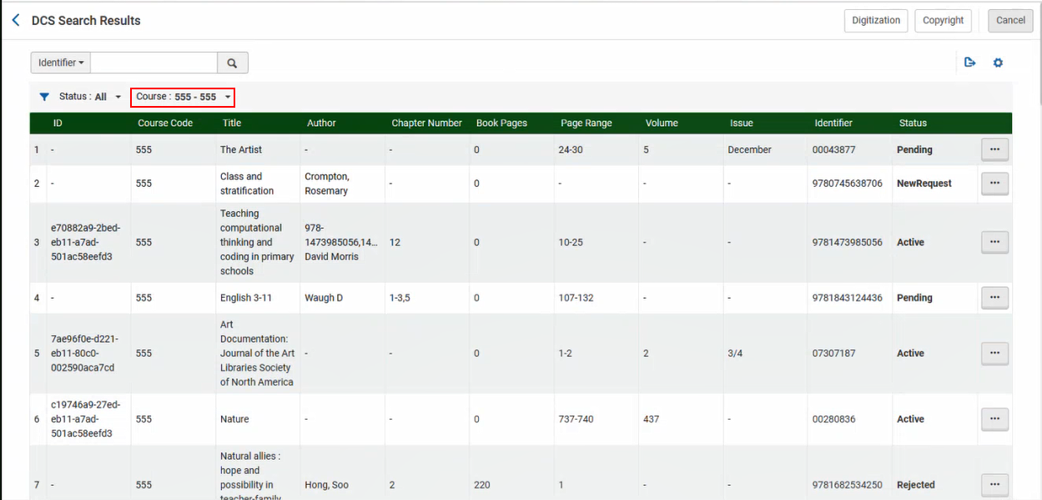
Task: Open row actions for Teaching computational thinking
Action: coord(994,242)
